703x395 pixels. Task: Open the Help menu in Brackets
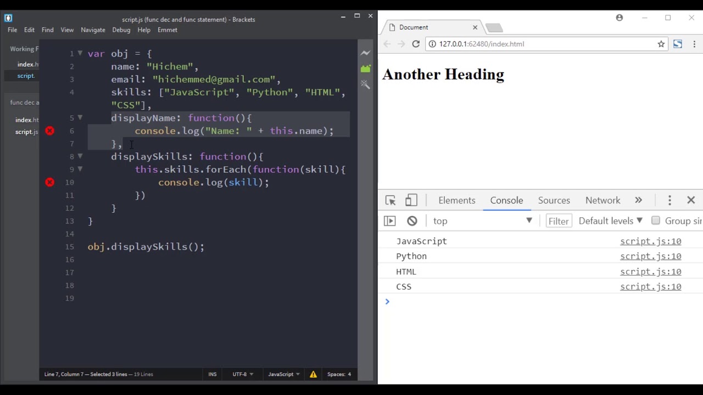click(x=144, y=30)
